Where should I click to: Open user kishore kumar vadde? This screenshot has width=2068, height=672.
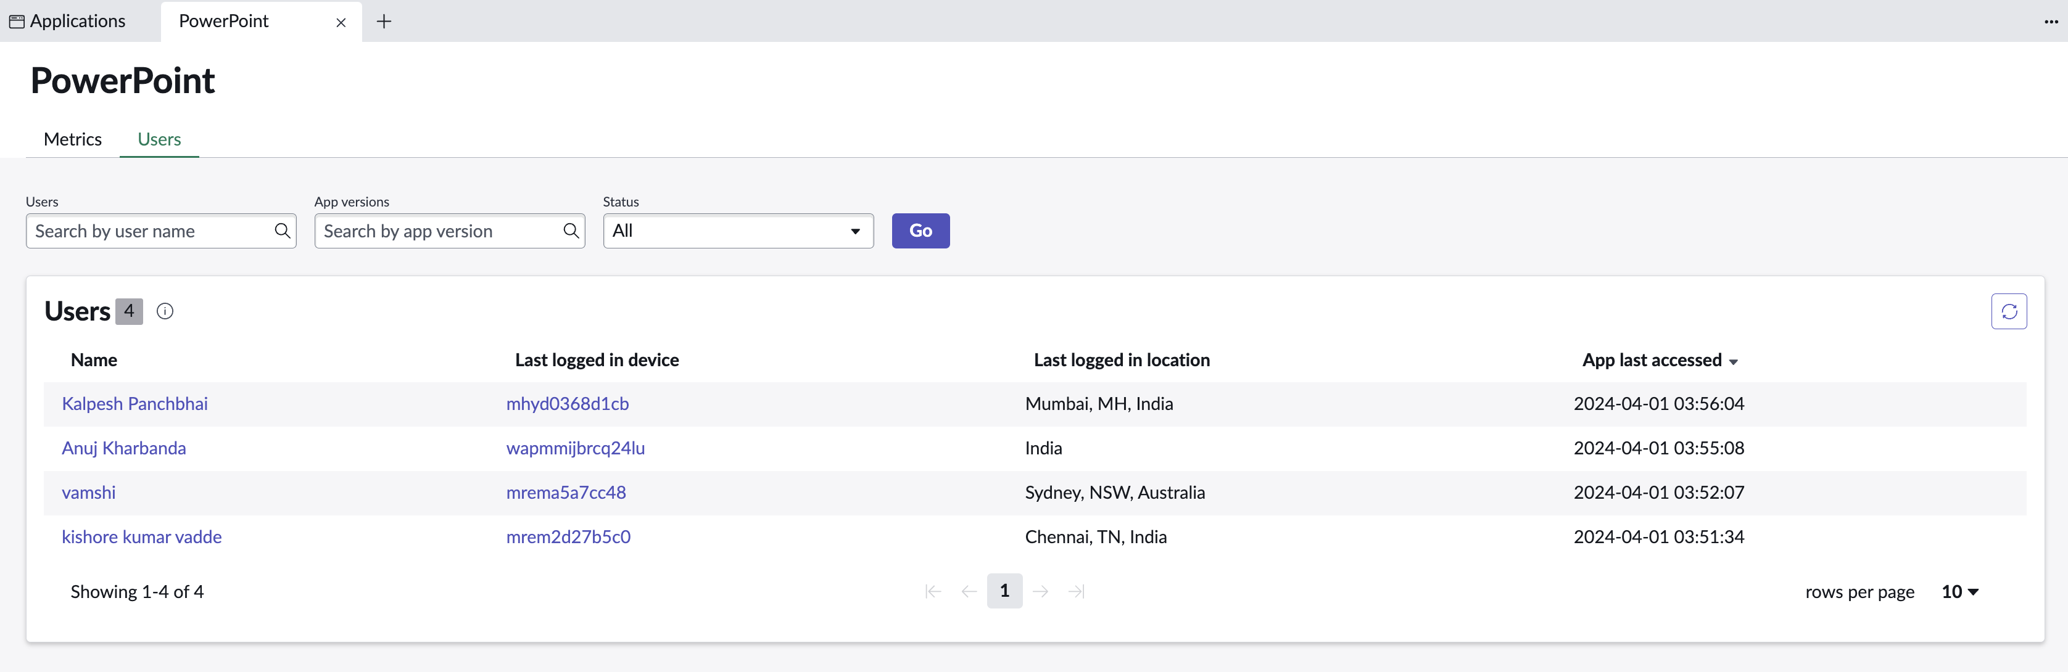coord(141,536)
